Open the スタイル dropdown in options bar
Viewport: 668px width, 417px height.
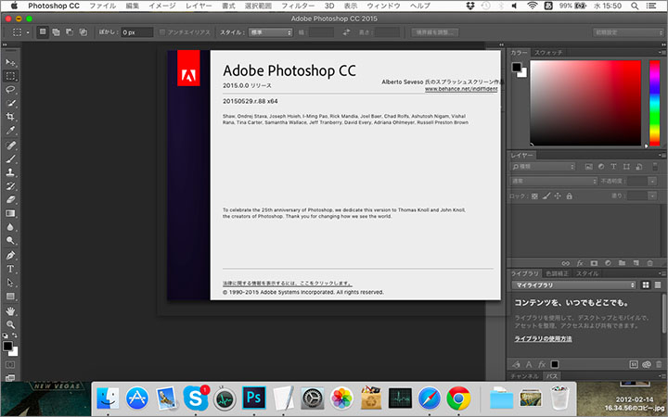(271, 32)
